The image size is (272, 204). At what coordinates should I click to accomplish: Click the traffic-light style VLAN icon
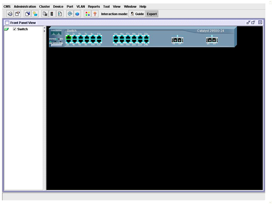point(52,14)
